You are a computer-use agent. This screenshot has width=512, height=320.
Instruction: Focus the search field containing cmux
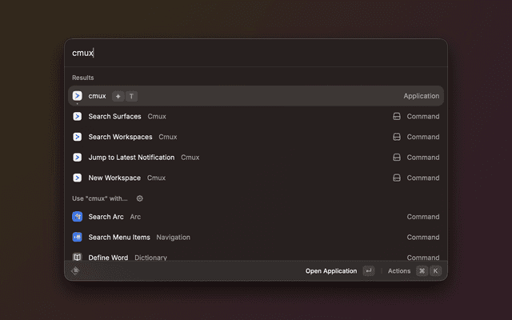pyautogui.click(x=256, y=53)
